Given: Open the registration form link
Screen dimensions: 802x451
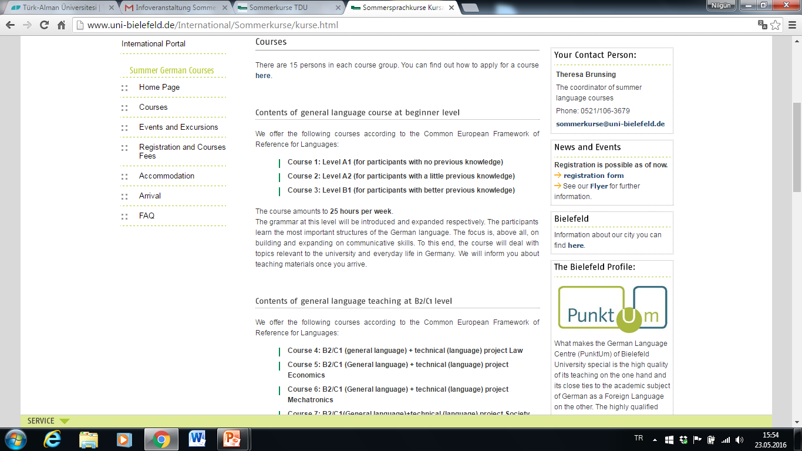Looking at the screenshot, I should click(594, 176).
